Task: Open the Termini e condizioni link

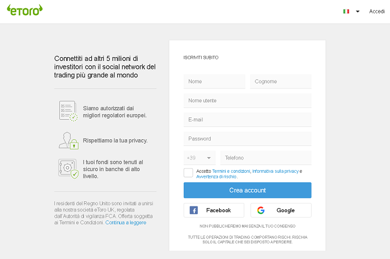Action: (x=231, y=171)
